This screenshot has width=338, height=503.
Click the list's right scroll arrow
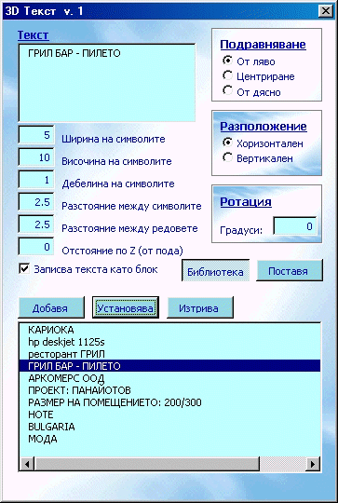(312, 464)
